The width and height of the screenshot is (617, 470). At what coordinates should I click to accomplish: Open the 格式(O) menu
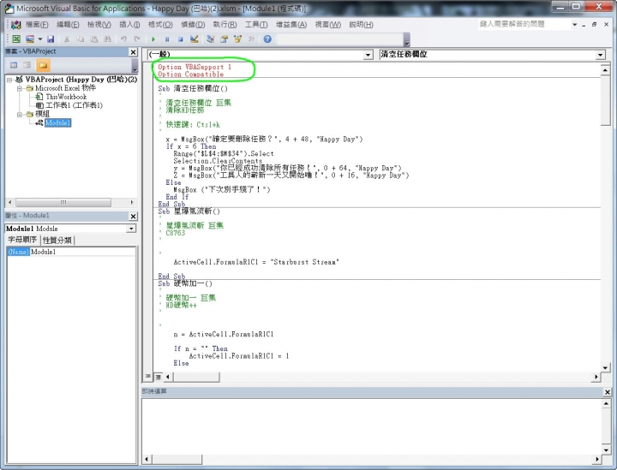click(160, 24)
